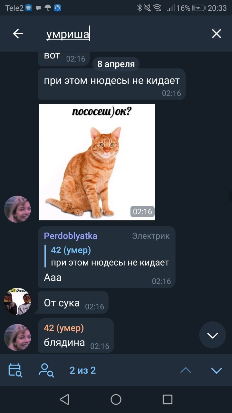
Task: Open search-by-member person icon
Action: click(46, 370)
